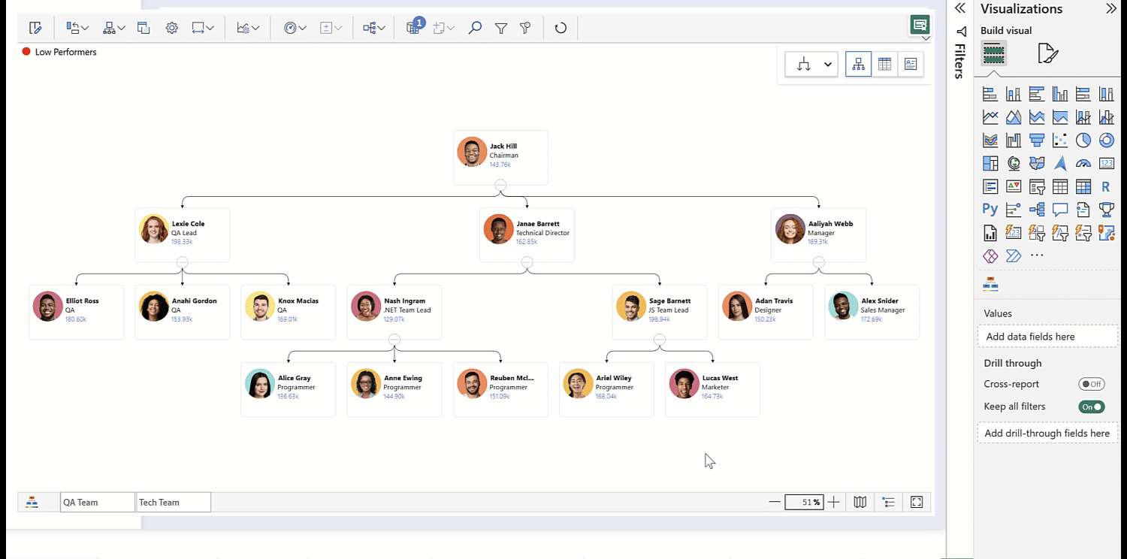
Task: Switch to the Tech Team tab
Action: pos(173,502)
